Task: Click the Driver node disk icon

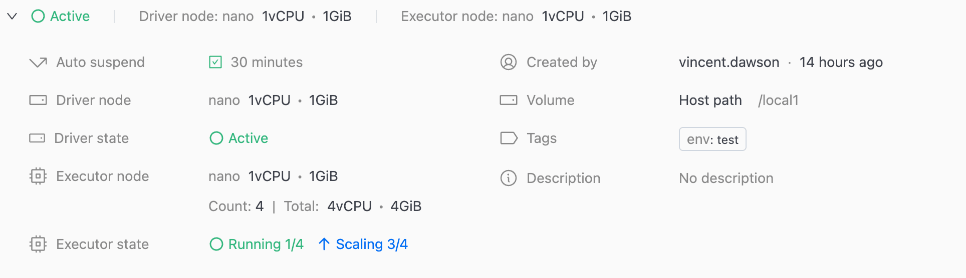Action: point(38,100)
